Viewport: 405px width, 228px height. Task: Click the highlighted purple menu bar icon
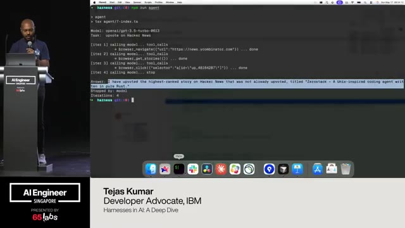(x=340, y=3)
